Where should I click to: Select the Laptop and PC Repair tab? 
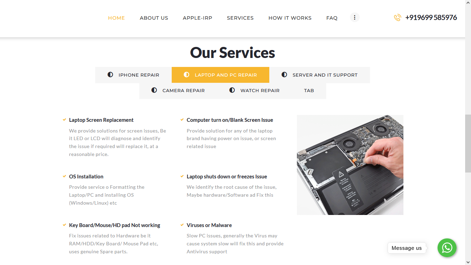coord(220,75)
